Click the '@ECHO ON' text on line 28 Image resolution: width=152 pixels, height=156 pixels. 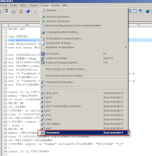click(16, 129)
